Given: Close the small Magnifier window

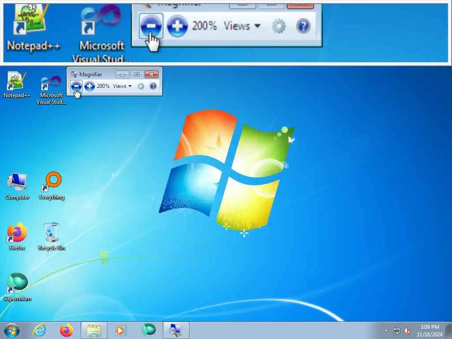Looking at the screenshot, I should tap(152, 75).
